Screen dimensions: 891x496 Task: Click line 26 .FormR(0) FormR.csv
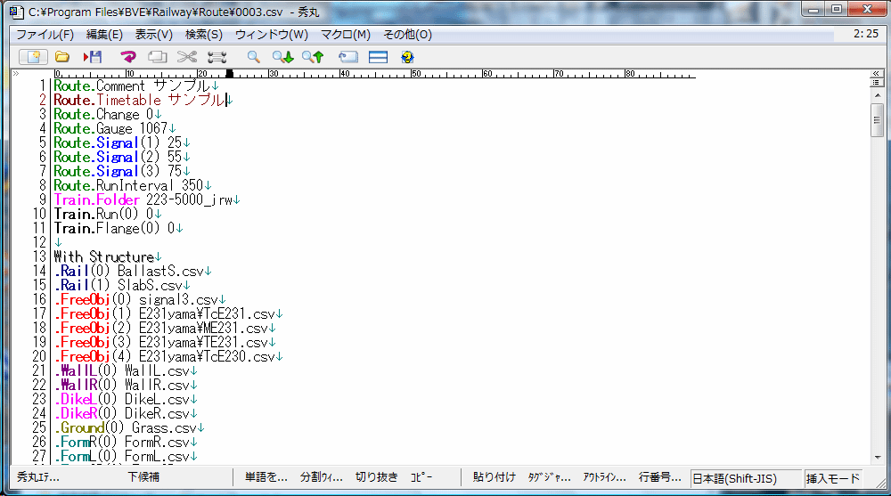tap(121, 442)
